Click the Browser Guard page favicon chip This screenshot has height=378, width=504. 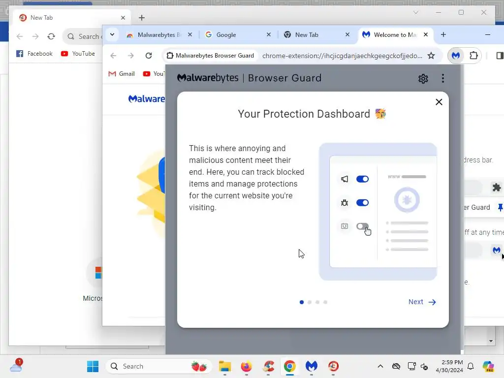click(x=211, y=56)
